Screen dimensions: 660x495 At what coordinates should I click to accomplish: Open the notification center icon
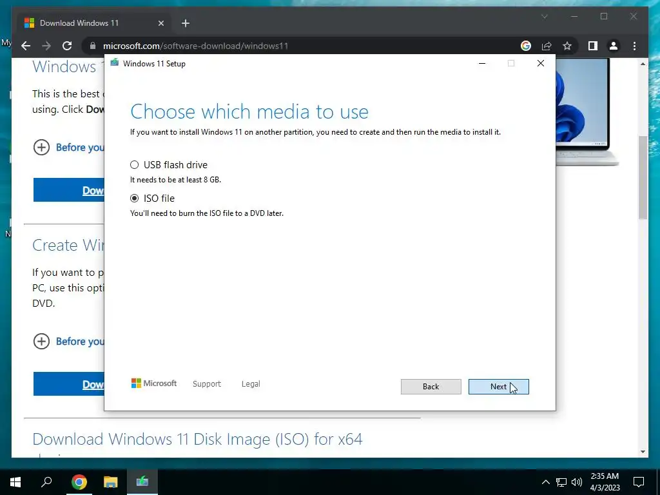click(x=639, y=482)
